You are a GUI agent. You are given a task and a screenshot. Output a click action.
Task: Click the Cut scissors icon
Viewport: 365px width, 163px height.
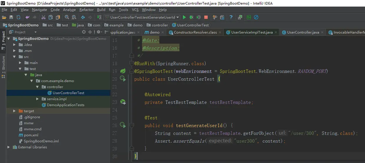pos(44,18)
